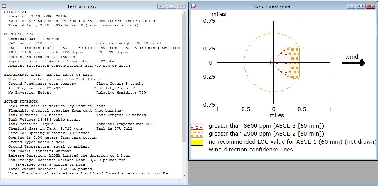
Task: Click the Text Summary title bar
Action: [82, 6]
